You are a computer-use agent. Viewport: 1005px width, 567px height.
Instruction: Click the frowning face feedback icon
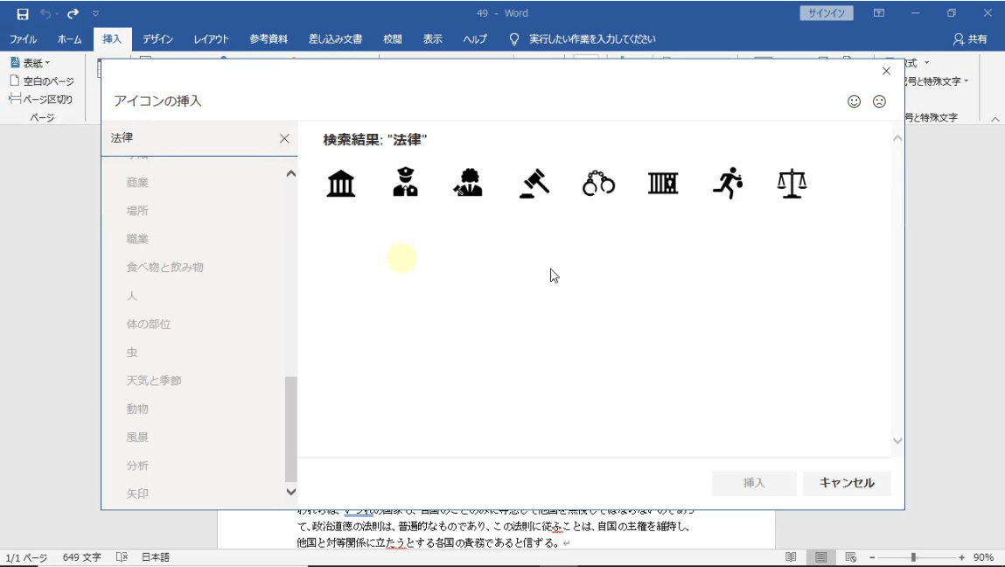tap(879, 101)
